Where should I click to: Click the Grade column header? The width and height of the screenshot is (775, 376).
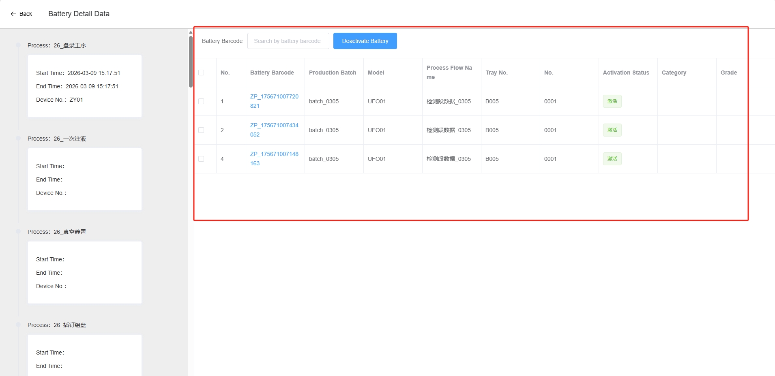click(729, 73)
